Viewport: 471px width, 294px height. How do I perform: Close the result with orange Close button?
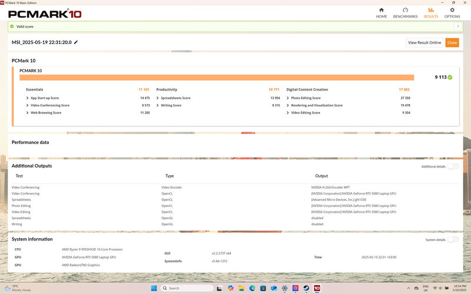point(452,42)
